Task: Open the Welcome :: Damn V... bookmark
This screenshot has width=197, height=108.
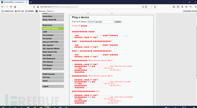Action: 45,11
